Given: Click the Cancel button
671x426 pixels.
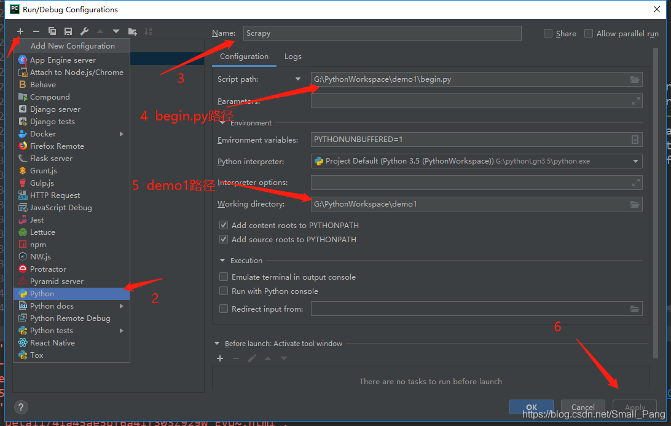Looking at the screenshot, I should coord(583,407).
